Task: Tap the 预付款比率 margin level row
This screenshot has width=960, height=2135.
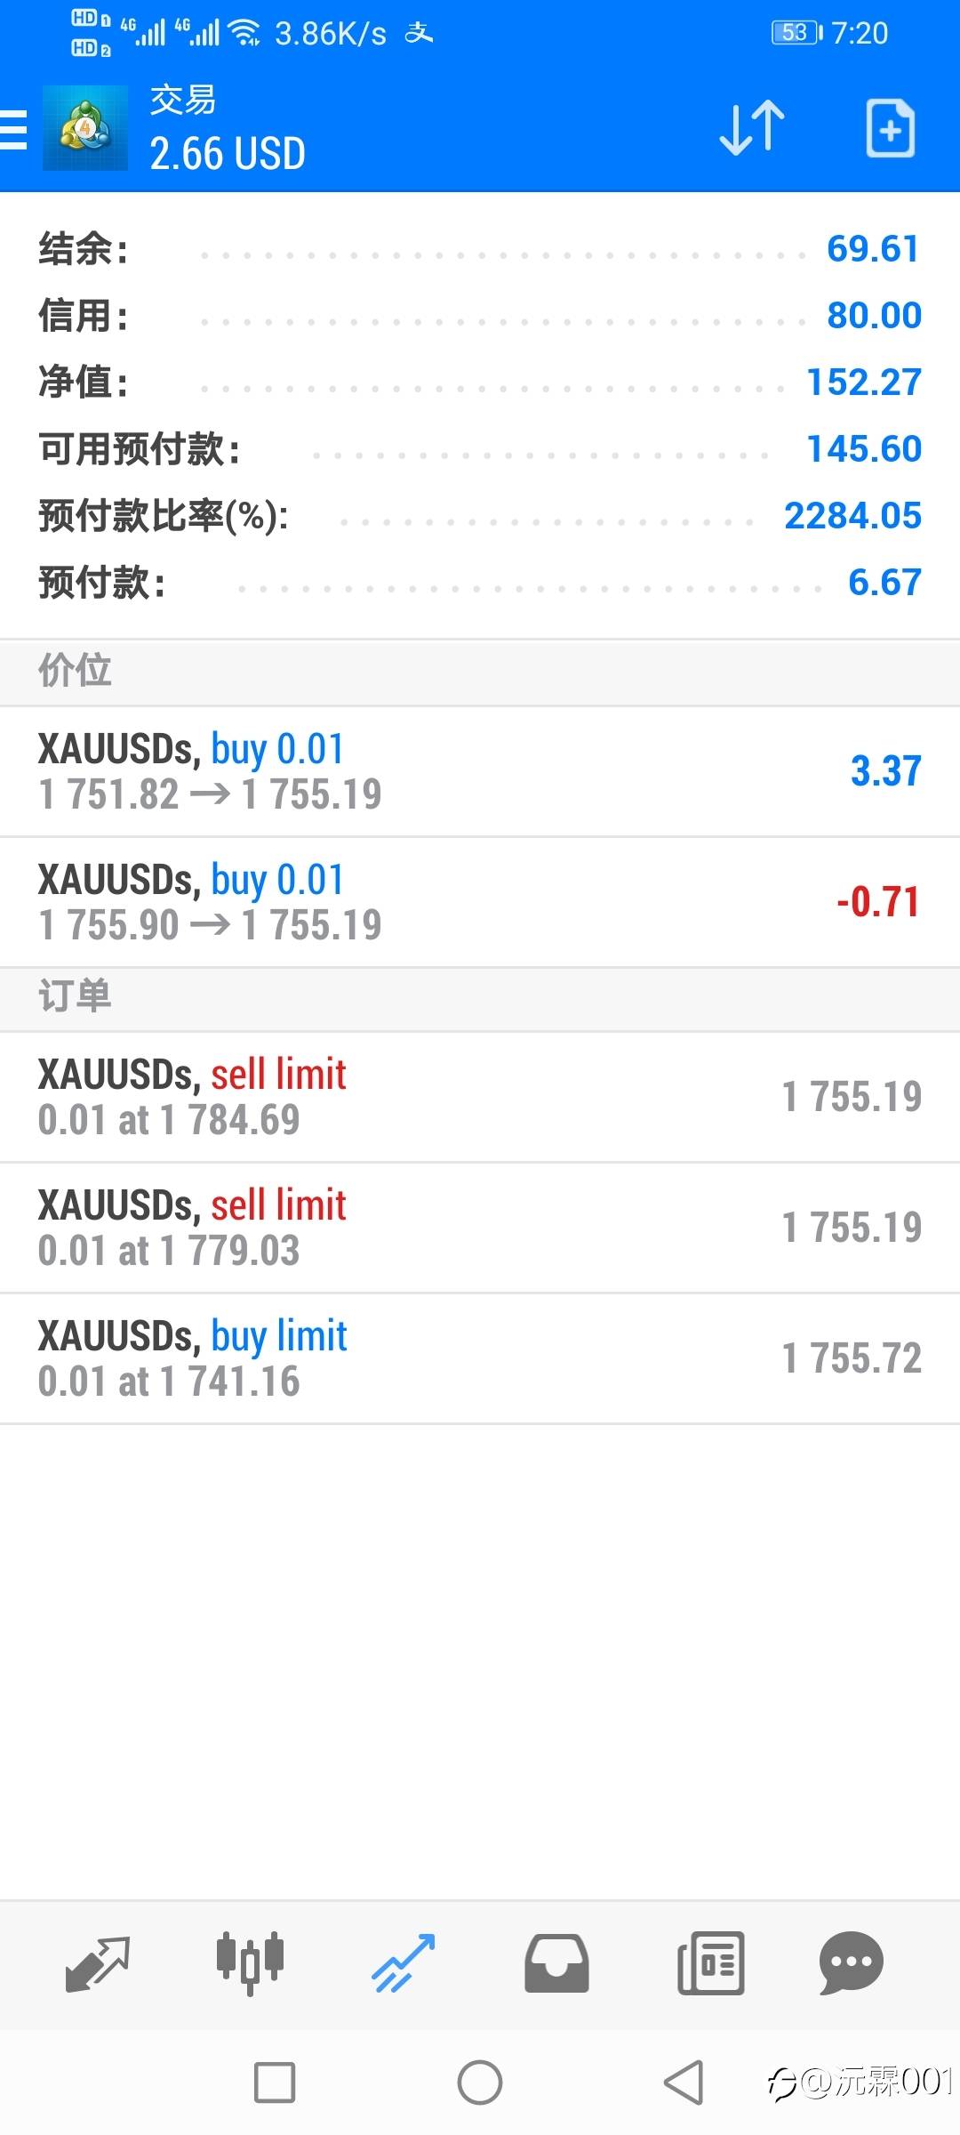Action: [480, 516]
